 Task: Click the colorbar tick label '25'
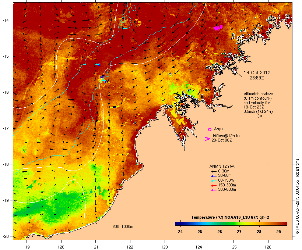click(x=200, y=232)
